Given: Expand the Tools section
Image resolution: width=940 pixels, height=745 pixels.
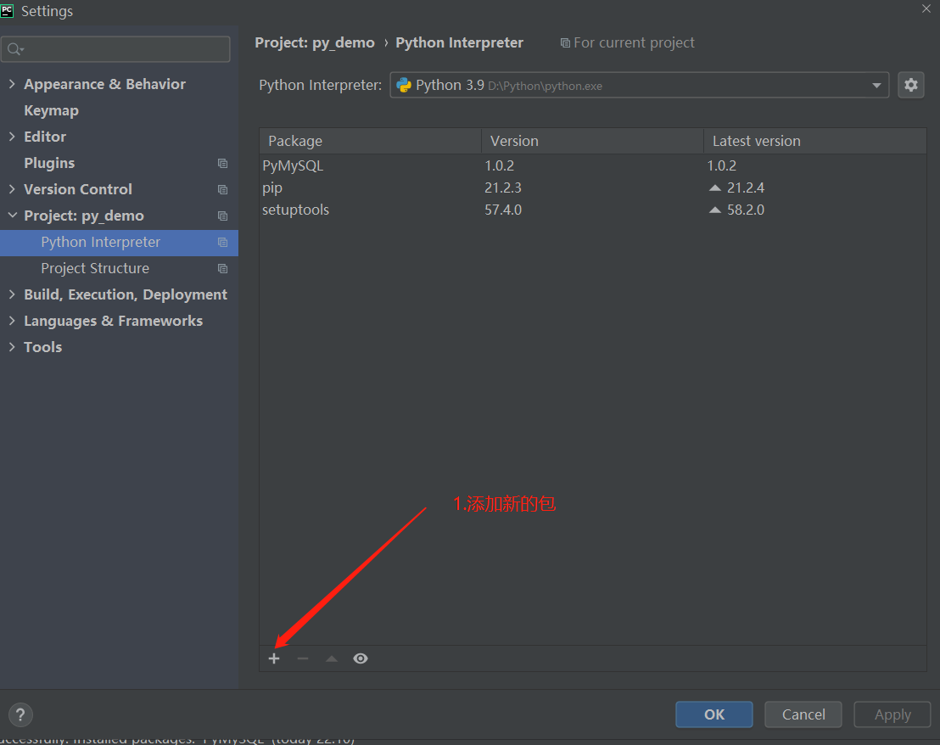Looking at the screenshot, I should pyautogui.click(x=12, y=347).
